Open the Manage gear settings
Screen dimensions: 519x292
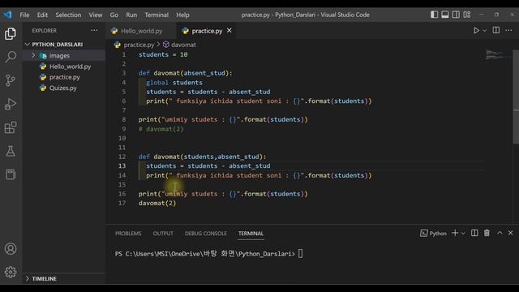[x=11, y=273]
